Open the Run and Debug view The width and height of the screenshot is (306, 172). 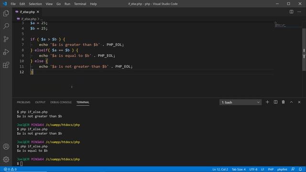click(x=6, y=52)
